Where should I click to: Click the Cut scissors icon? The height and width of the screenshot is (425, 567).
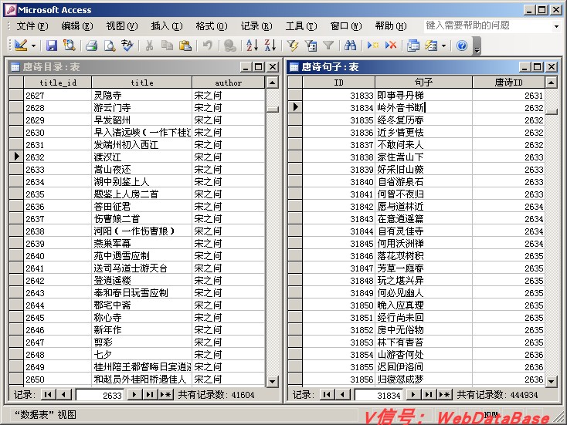point(149,46)
